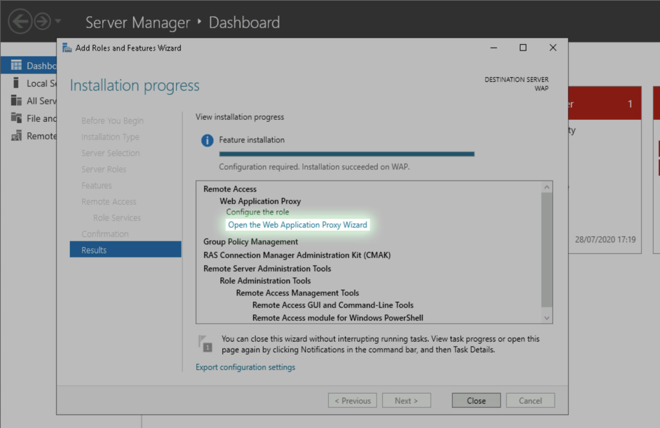Click the Next button
660x428 pixels.
point(406,400)
